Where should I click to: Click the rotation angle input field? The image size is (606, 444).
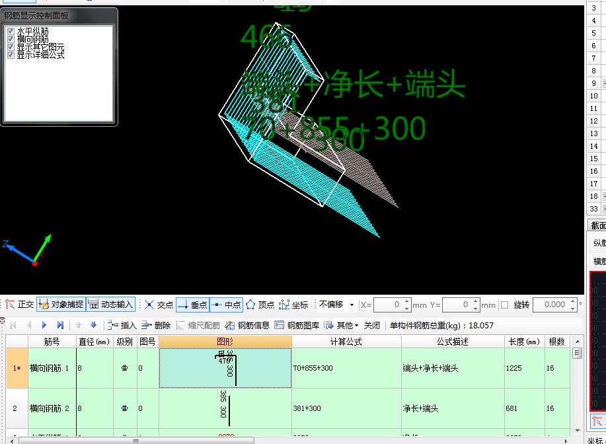[x=552, y=305]
